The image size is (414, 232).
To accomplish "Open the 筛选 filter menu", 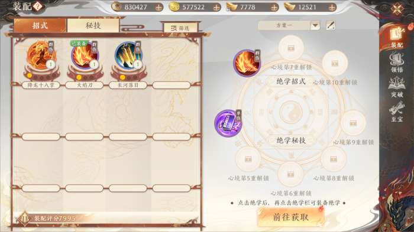I will pyautogui.click(x=180, y=28).
